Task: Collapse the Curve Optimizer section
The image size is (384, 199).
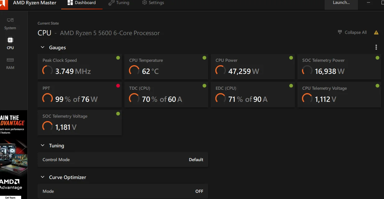Action: click(x=43, y=177)
